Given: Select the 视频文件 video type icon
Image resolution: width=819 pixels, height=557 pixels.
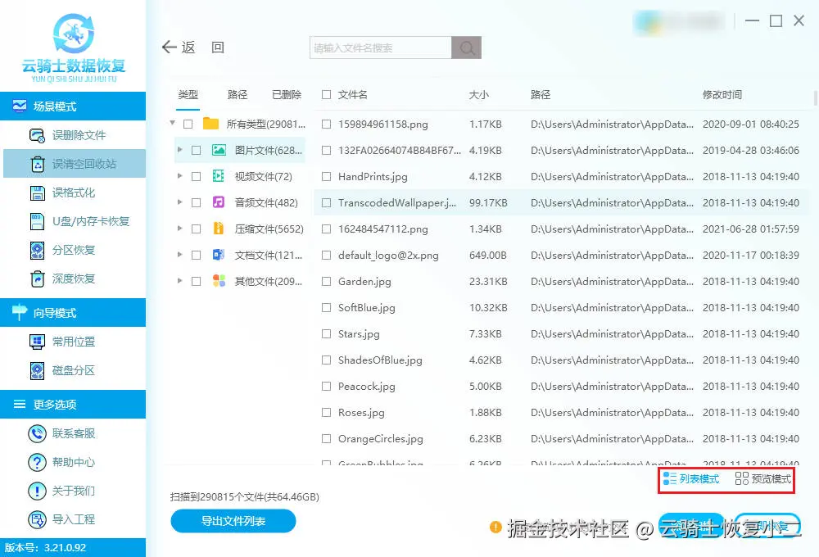Looking at the screenshot, I should (219, 176).
